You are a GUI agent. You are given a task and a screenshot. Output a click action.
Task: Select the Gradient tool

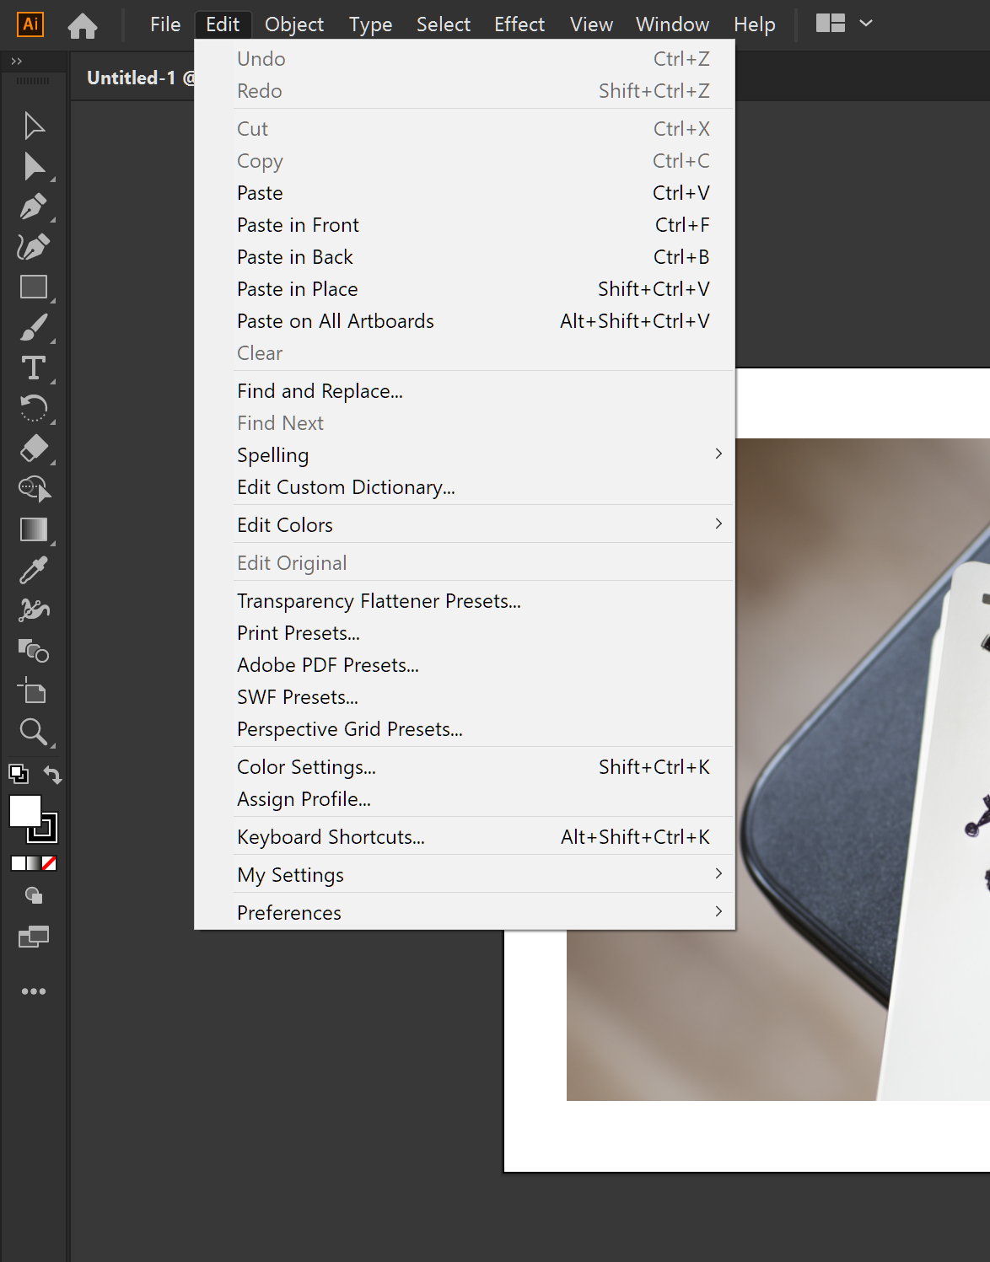[34, 529]
